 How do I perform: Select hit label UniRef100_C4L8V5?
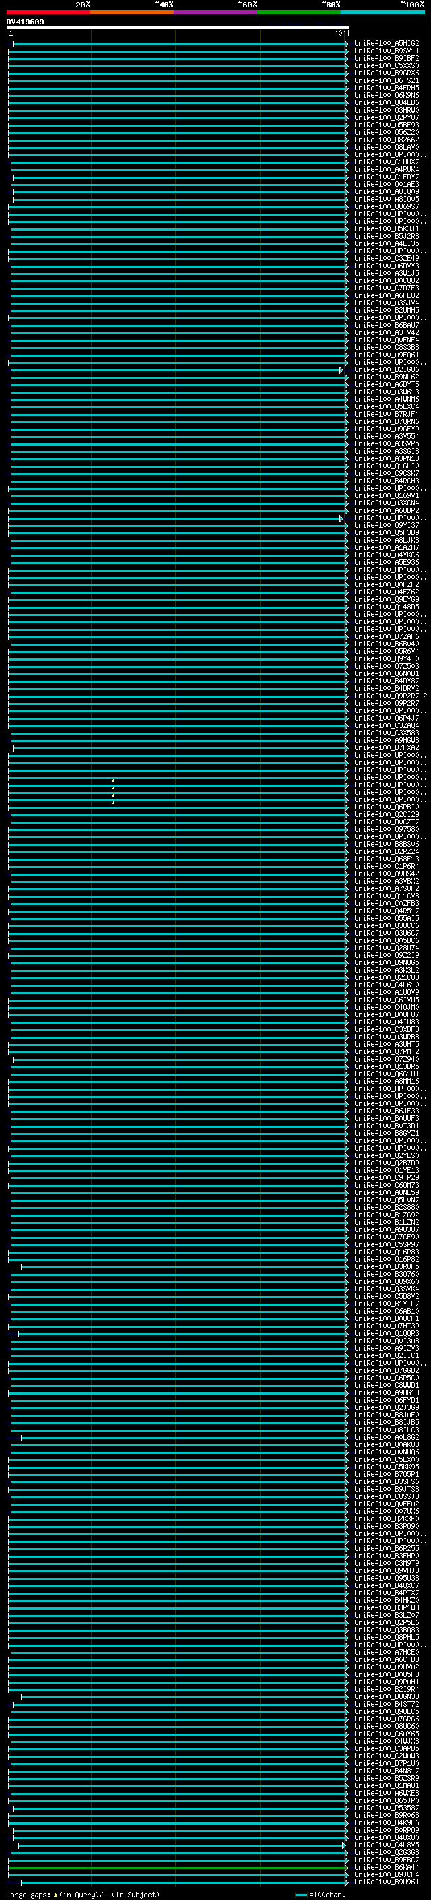coord(386,1845)
